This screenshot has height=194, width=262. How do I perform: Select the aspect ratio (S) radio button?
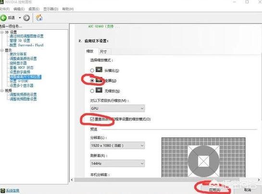click(x=92, y=71)
